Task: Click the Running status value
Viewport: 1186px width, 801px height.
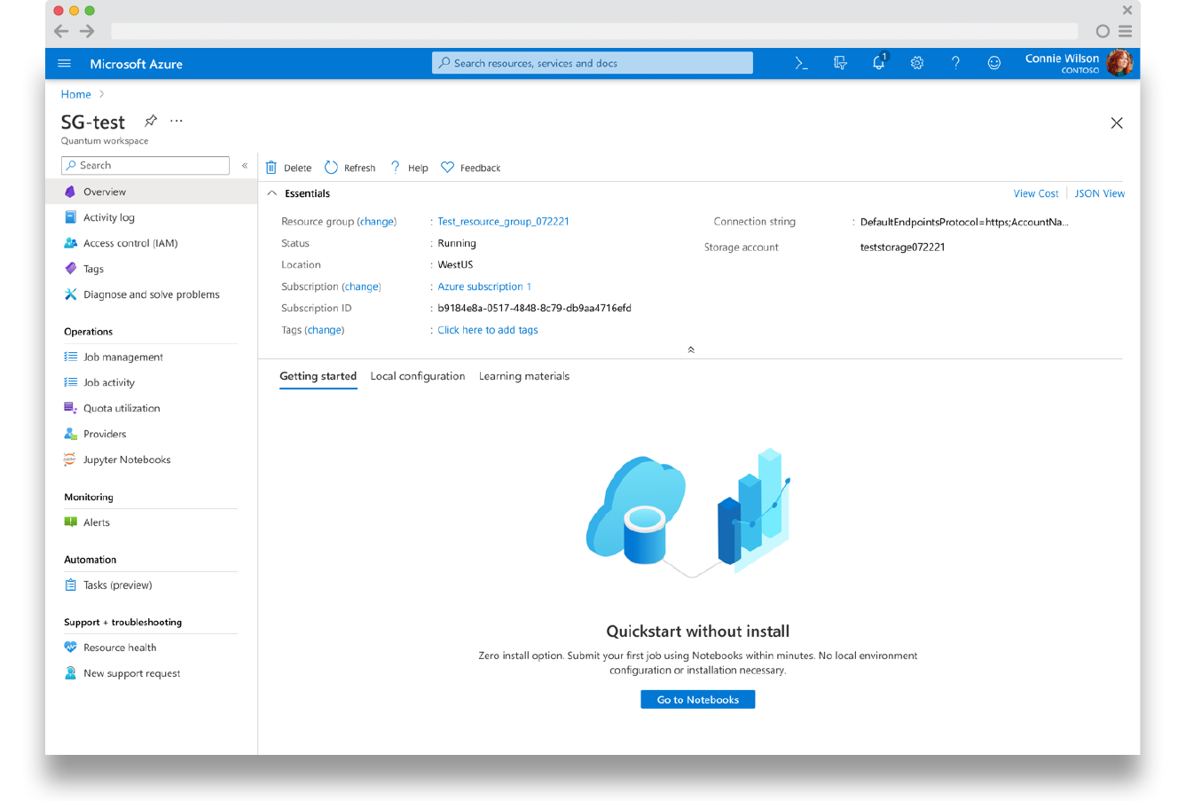Action: [457, 243]
